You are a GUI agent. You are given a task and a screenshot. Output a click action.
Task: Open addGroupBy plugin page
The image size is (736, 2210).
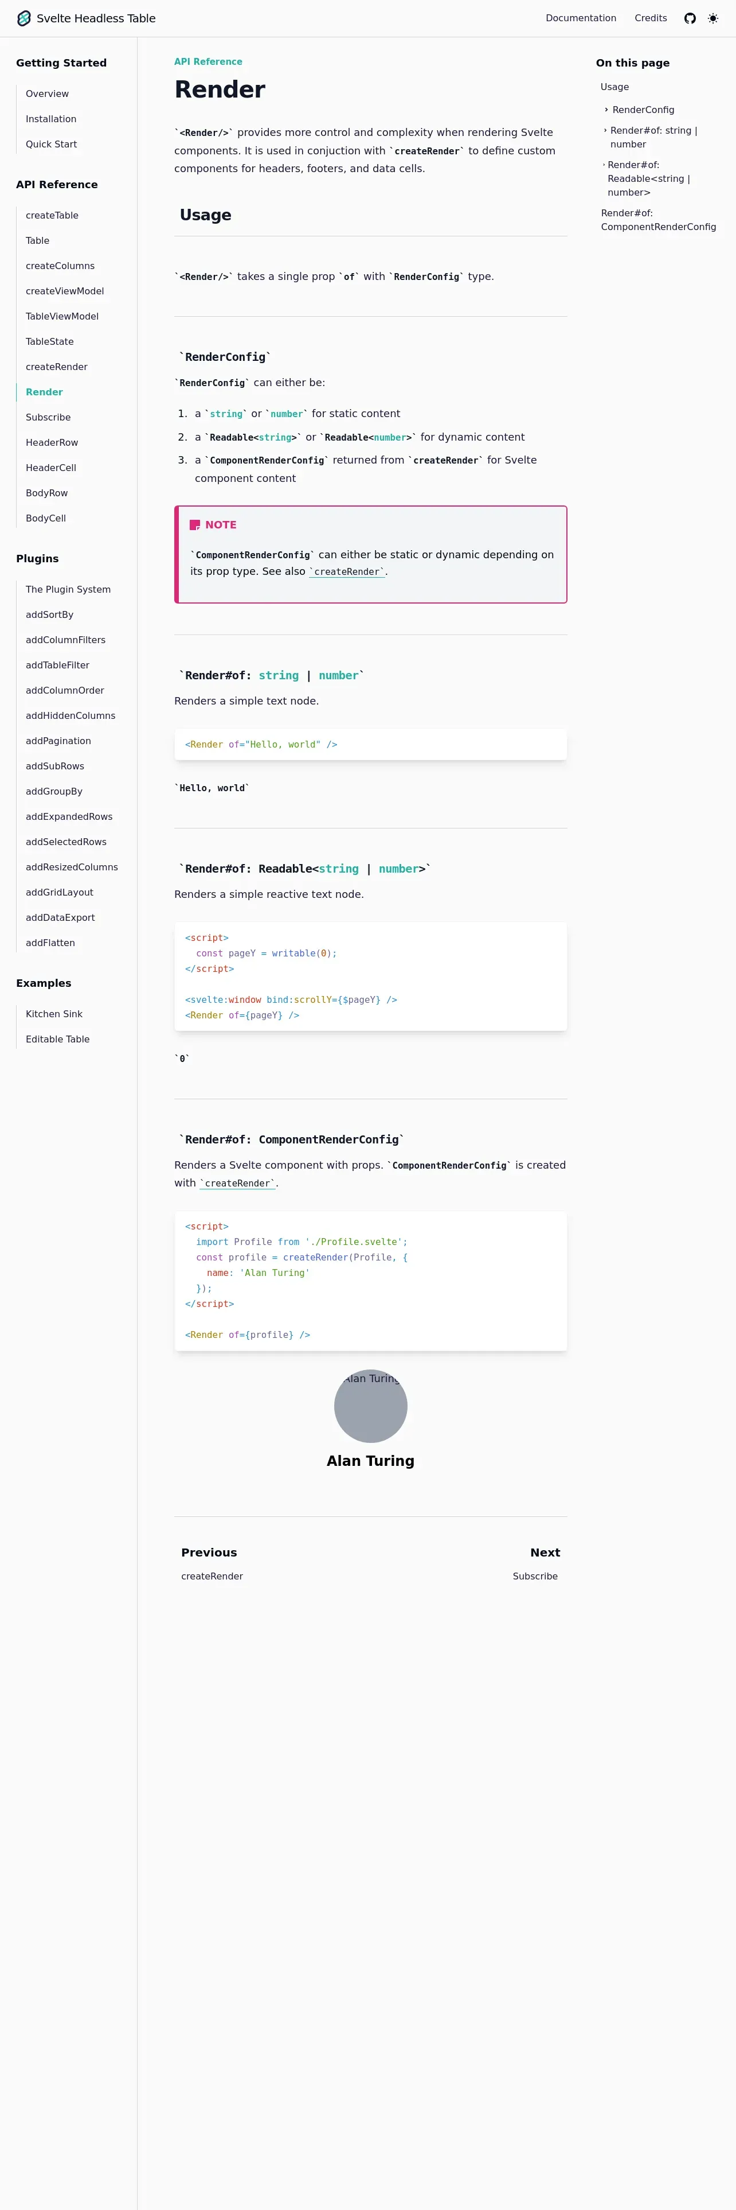pyautogui.click(x=54, y=791)
